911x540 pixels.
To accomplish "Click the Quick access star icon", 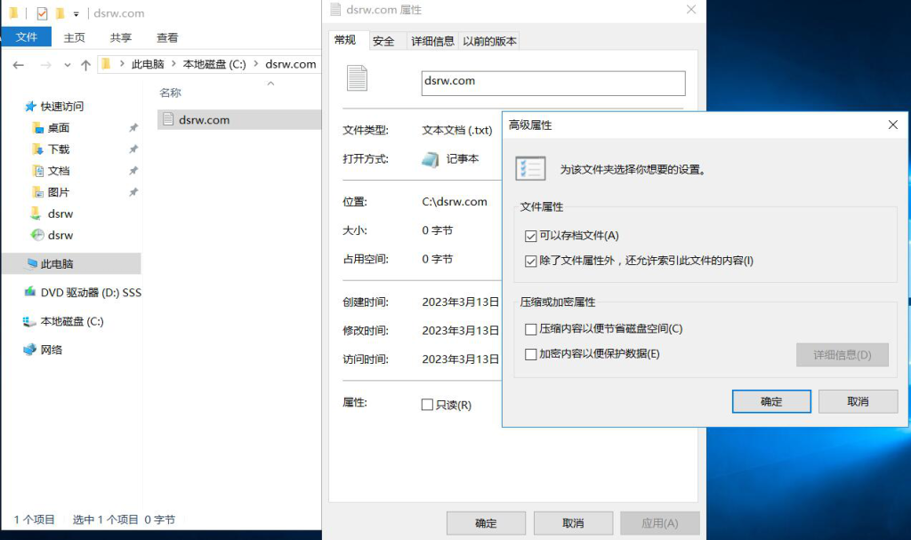I will (x=31, y=106).
